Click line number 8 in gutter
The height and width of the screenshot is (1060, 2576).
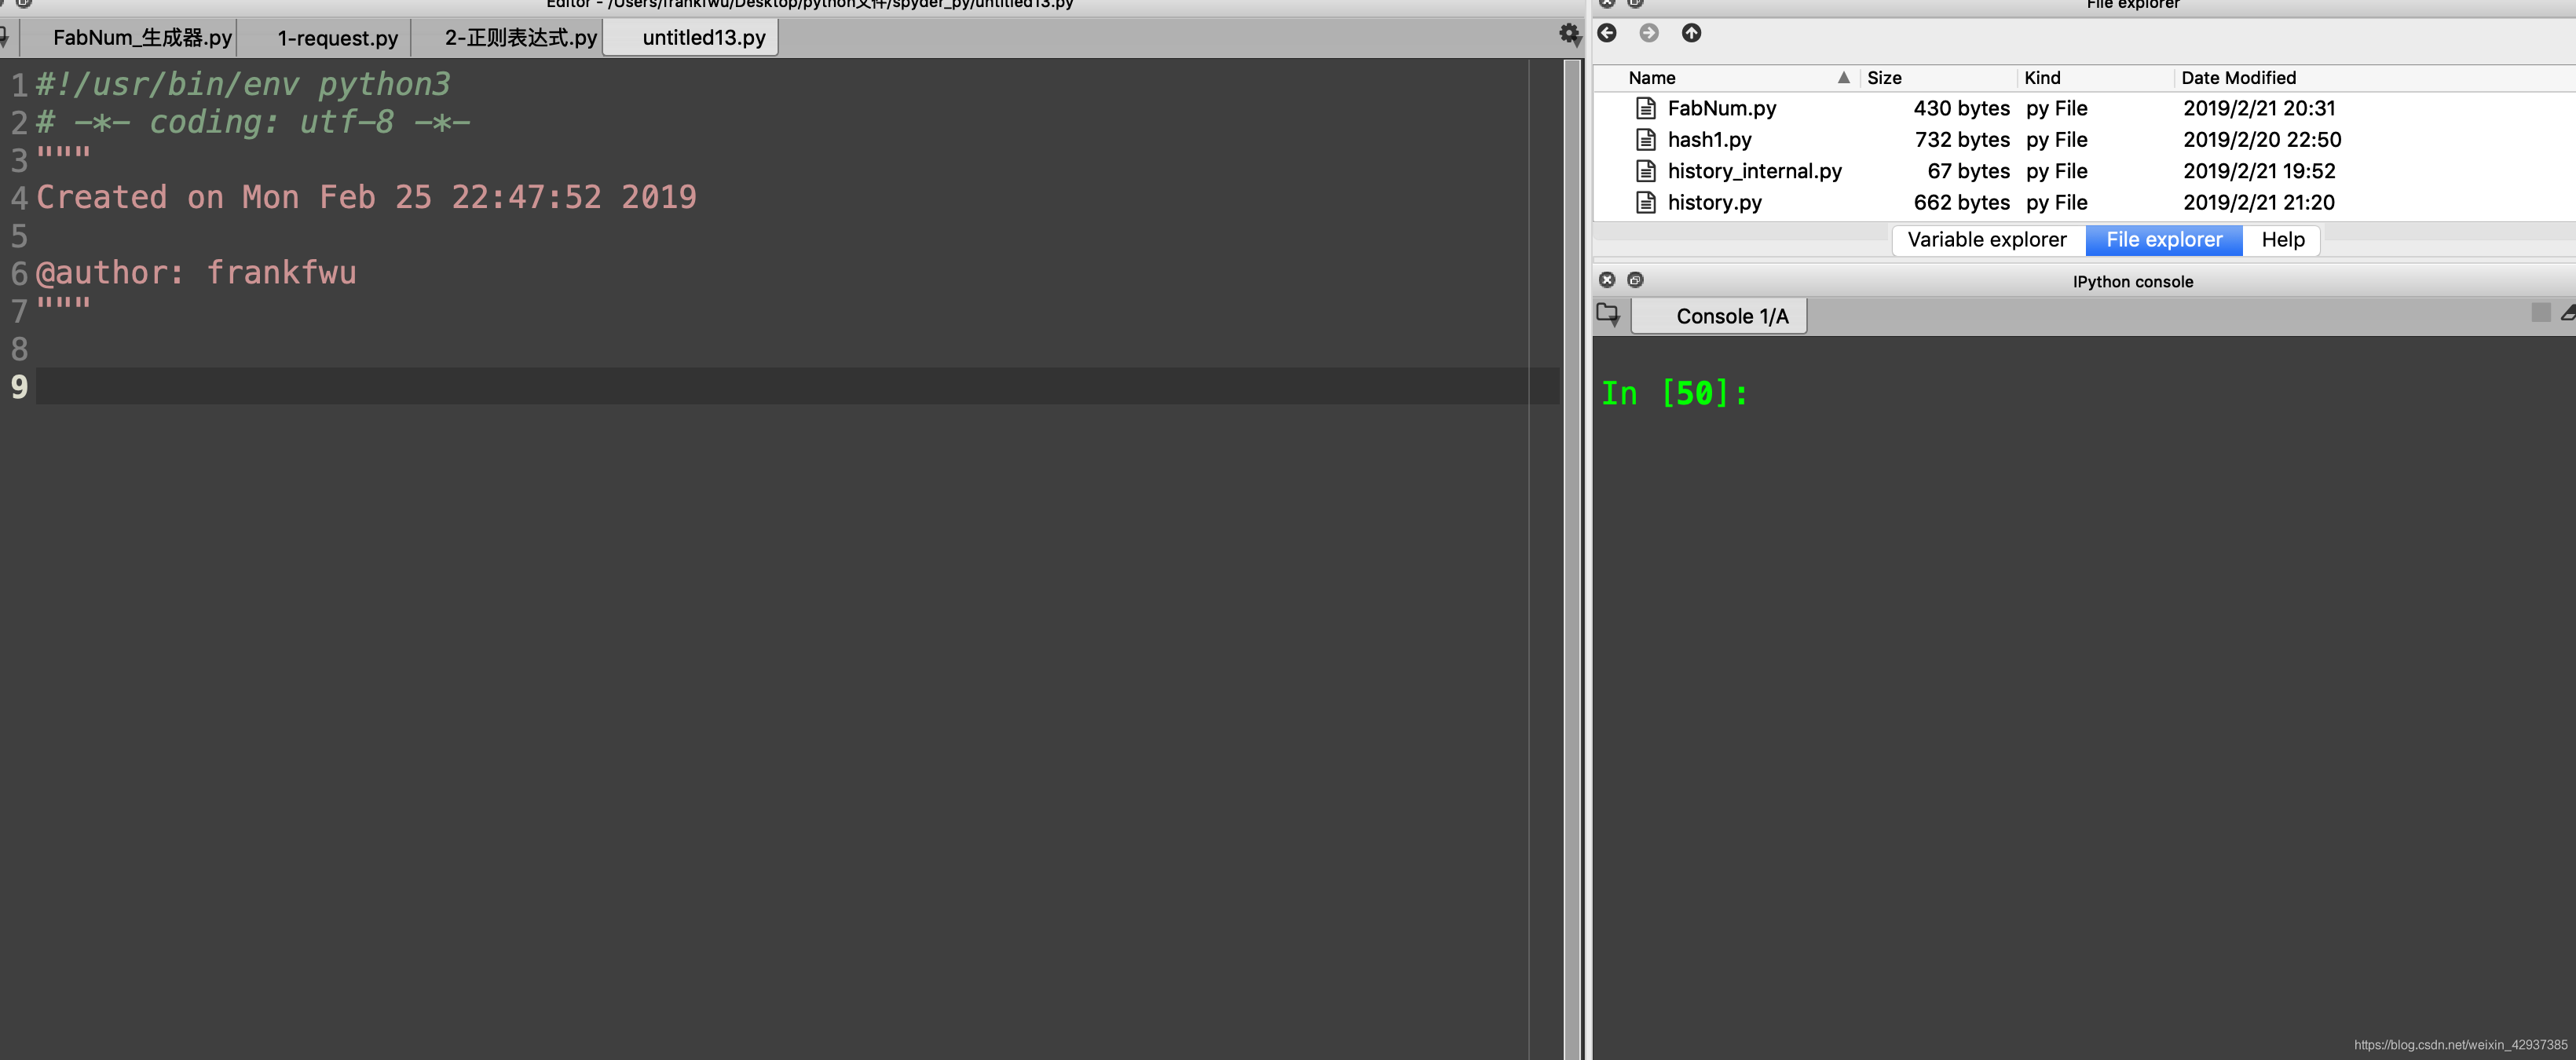click(x=19, y=349)
